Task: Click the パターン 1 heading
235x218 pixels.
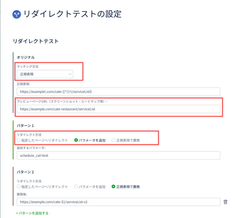Action: [25, 126]
